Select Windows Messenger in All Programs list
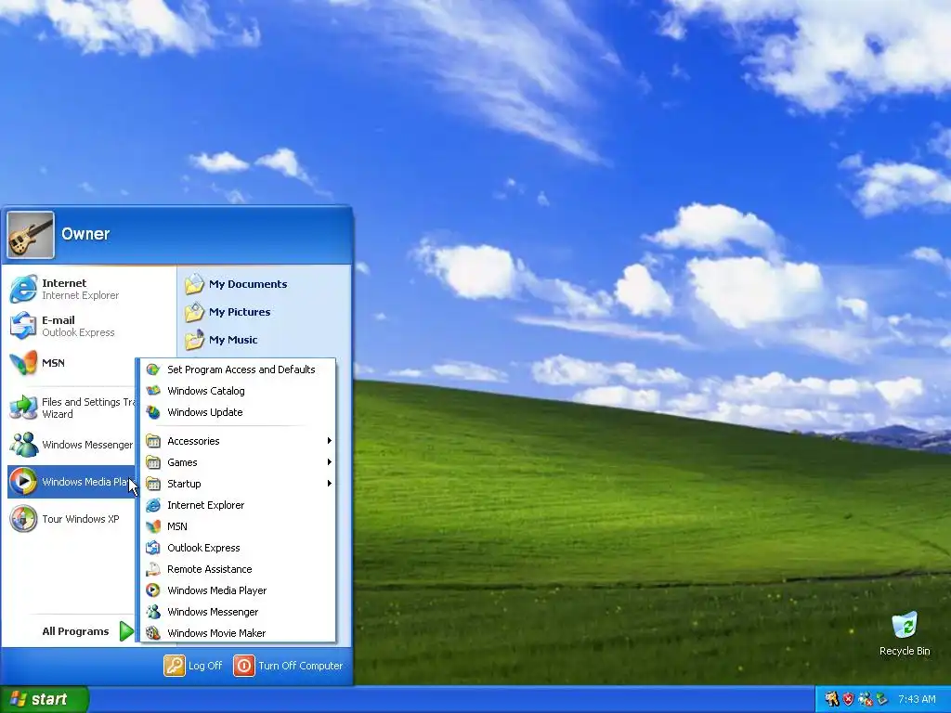This screenshot has height=713, width=951. pos(238,612)
